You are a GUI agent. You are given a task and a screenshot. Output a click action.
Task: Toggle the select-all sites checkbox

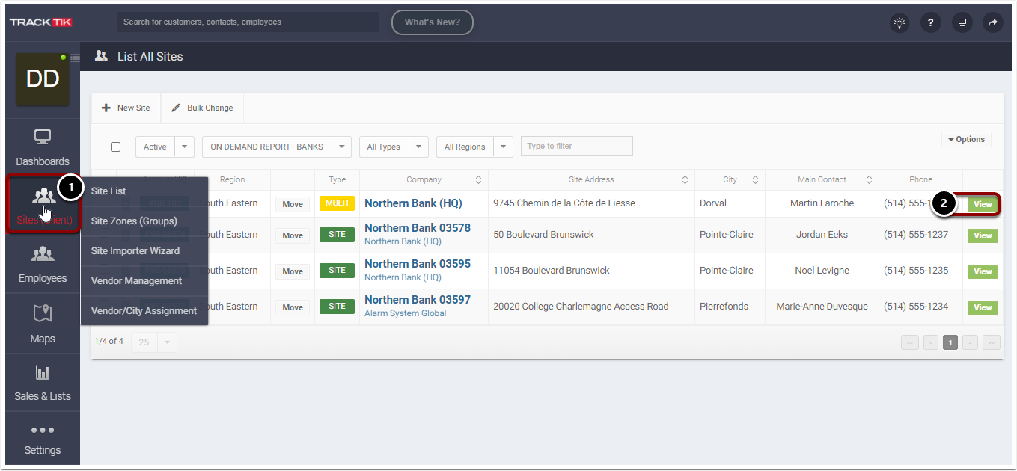pyautogui.click(x=115, y=147)
